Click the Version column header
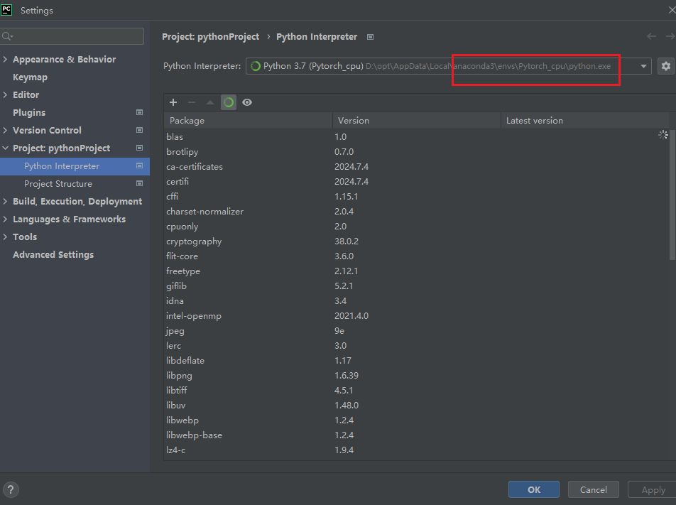The image size is (676, 505). [x=416, y=120]
